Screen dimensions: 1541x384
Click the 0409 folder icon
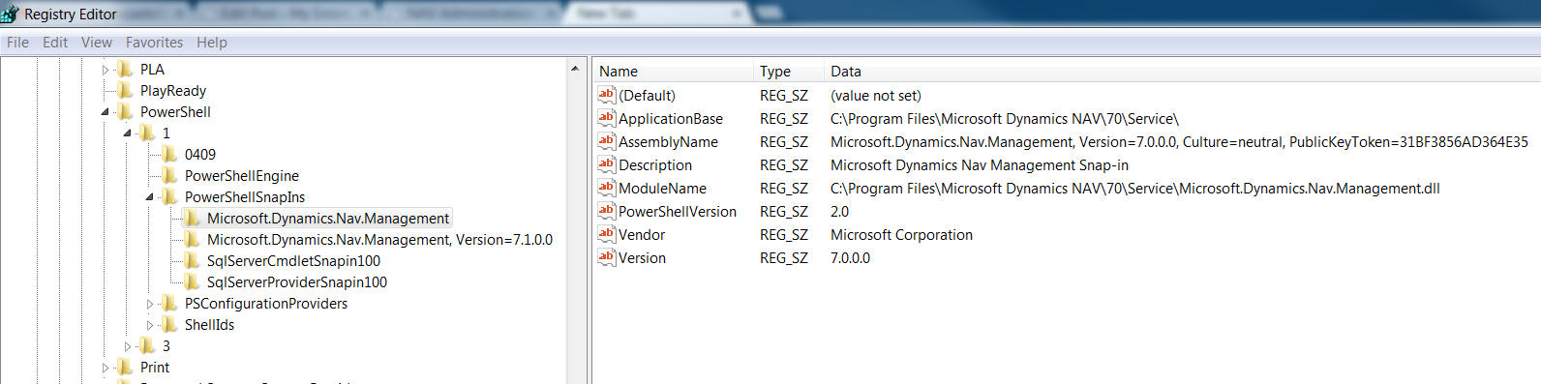(x=169, y=155)
